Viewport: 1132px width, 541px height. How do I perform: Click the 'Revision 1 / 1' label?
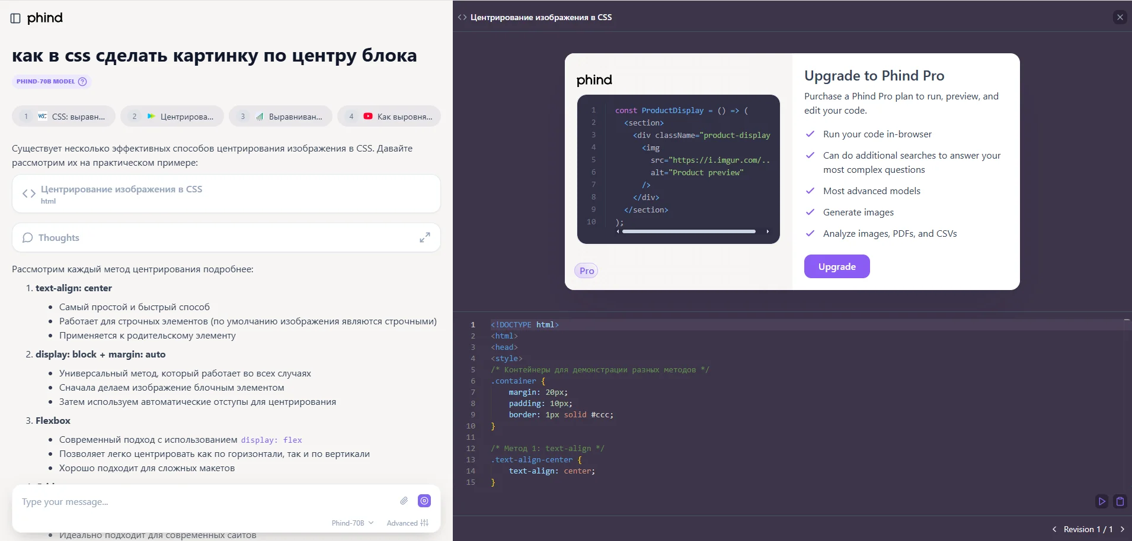[1088, 529]
